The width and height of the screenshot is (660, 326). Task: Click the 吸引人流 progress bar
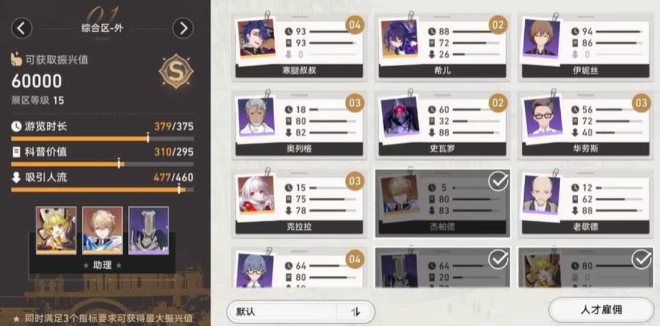(x=102, y=189)
